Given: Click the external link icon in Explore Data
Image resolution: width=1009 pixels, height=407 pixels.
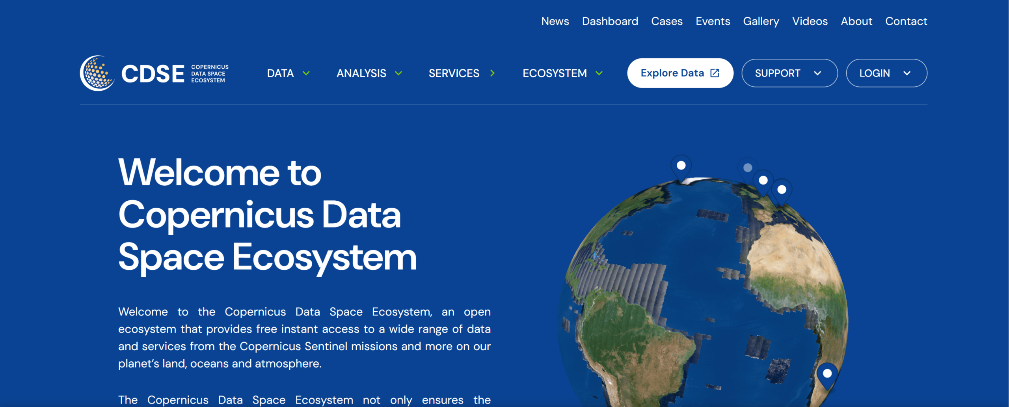Looking at the screenshot, I should [715, 73].
